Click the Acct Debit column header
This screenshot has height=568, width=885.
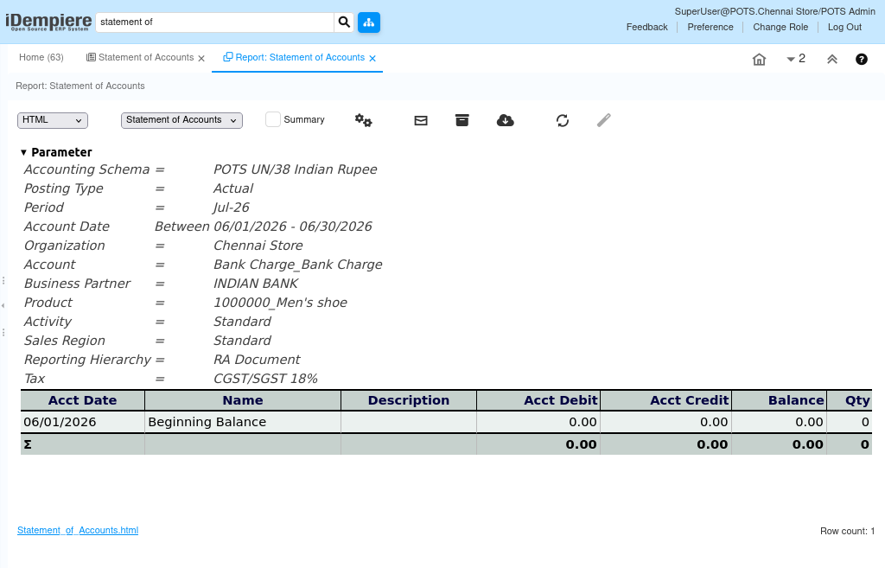tap(538, 400)
